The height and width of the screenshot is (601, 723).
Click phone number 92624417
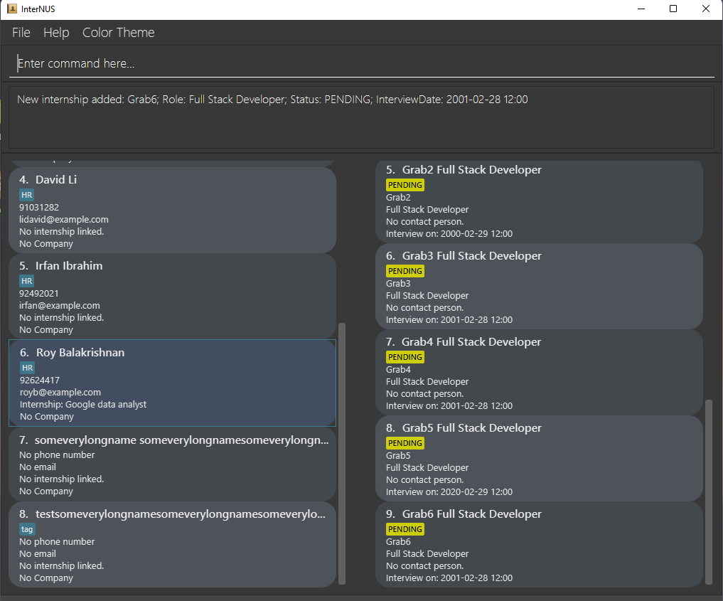[40, 380]
